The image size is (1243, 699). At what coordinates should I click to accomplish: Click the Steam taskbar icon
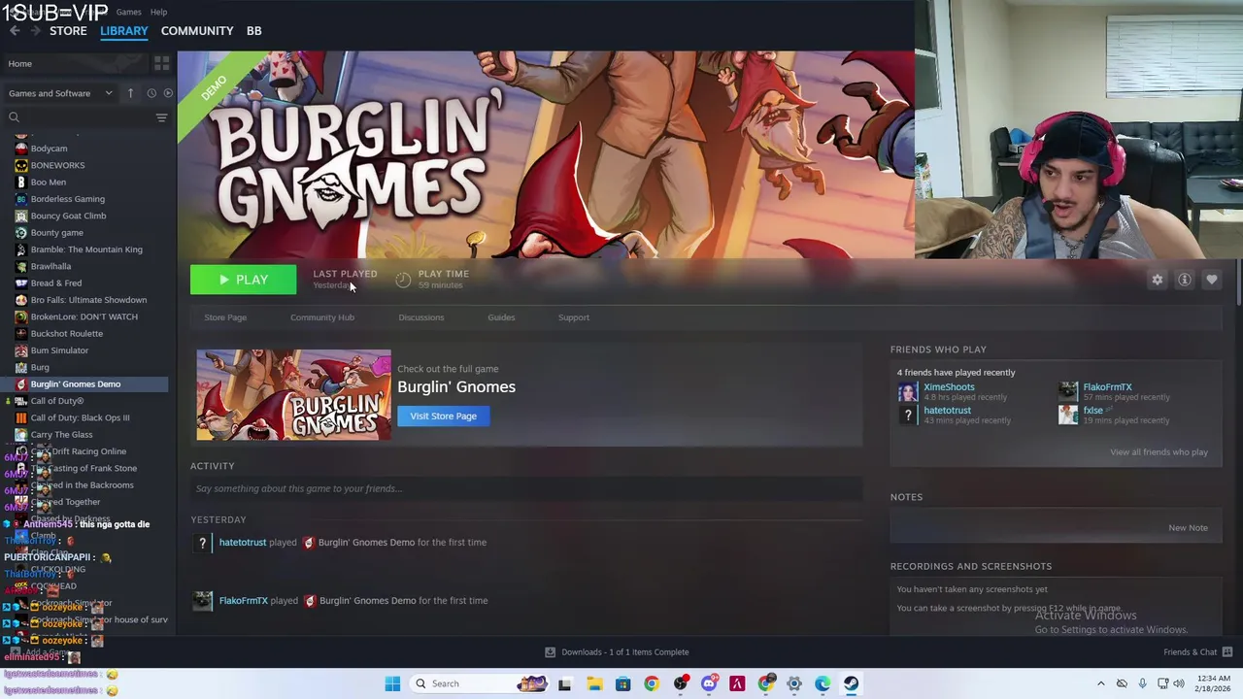pyautogui.click(x=851, y=683)
